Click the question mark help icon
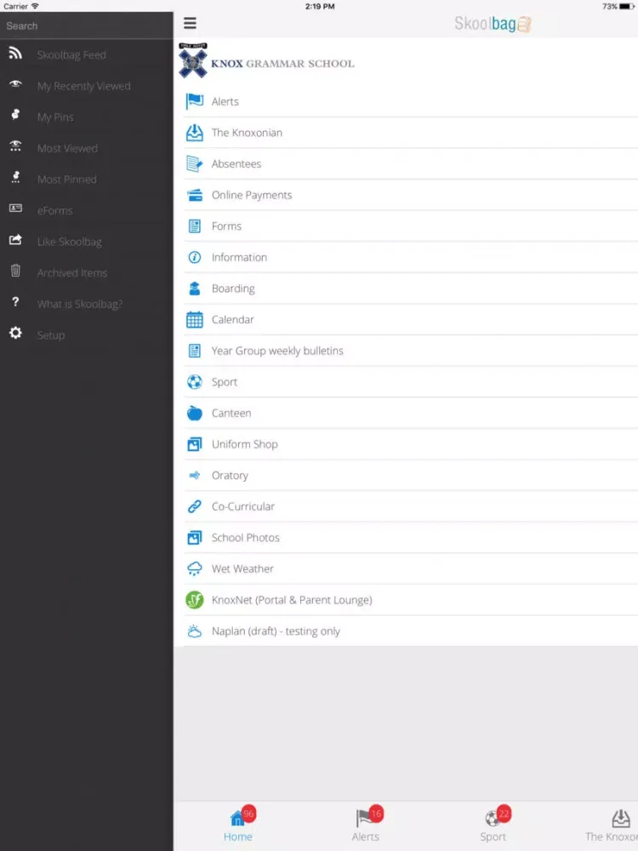The width and height of the screenshot is (638, 851). click(x=15, y=302)
